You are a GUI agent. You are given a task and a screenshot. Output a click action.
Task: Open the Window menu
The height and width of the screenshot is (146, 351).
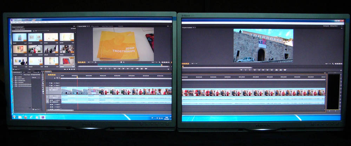coord(42,22)
